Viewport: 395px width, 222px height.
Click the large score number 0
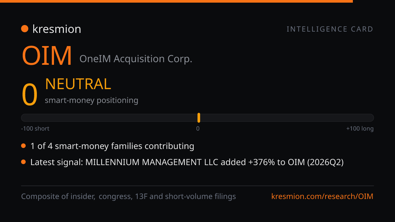point(30,95)
